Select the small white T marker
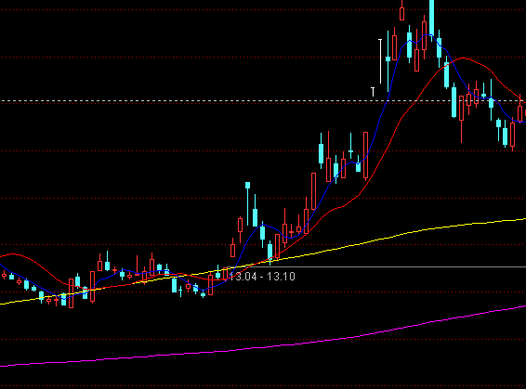 click(x=373, y=92)
